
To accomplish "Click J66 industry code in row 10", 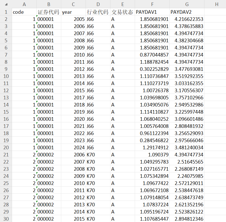I will pyautogui.click(x=98, y=76).
